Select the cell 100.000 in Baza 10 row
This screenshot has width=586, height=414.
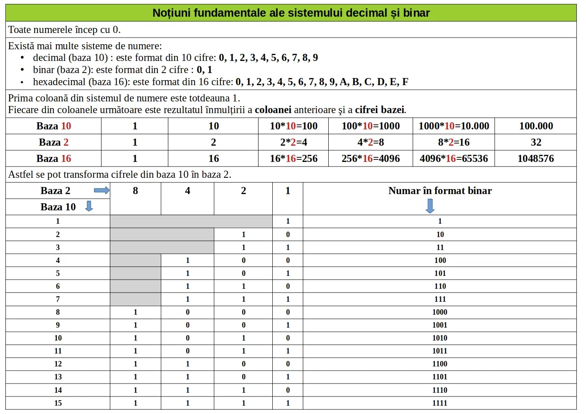pos(535,126)
